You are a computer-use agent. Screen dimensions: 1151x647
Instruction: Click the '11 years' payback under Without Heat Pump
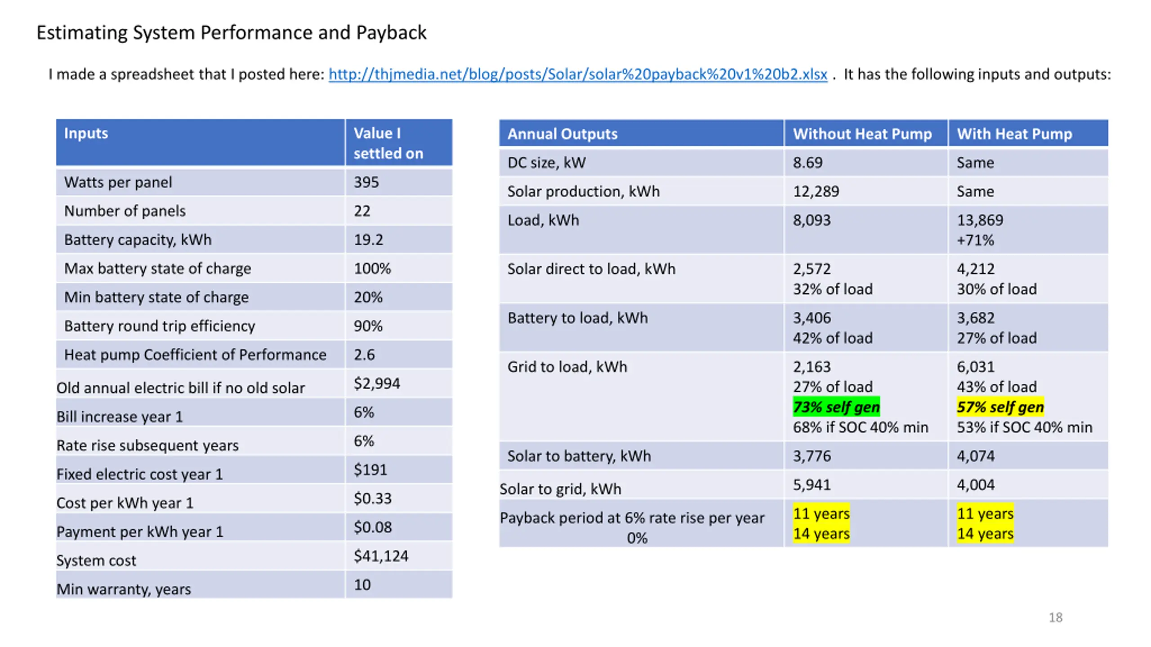[x=821, y=514]
